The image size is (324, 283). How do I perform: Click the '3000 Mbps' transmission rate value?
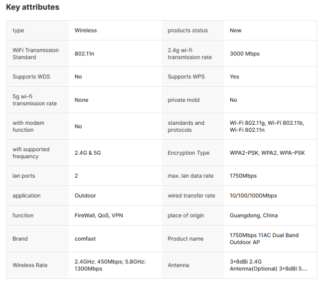click(244, 53)
